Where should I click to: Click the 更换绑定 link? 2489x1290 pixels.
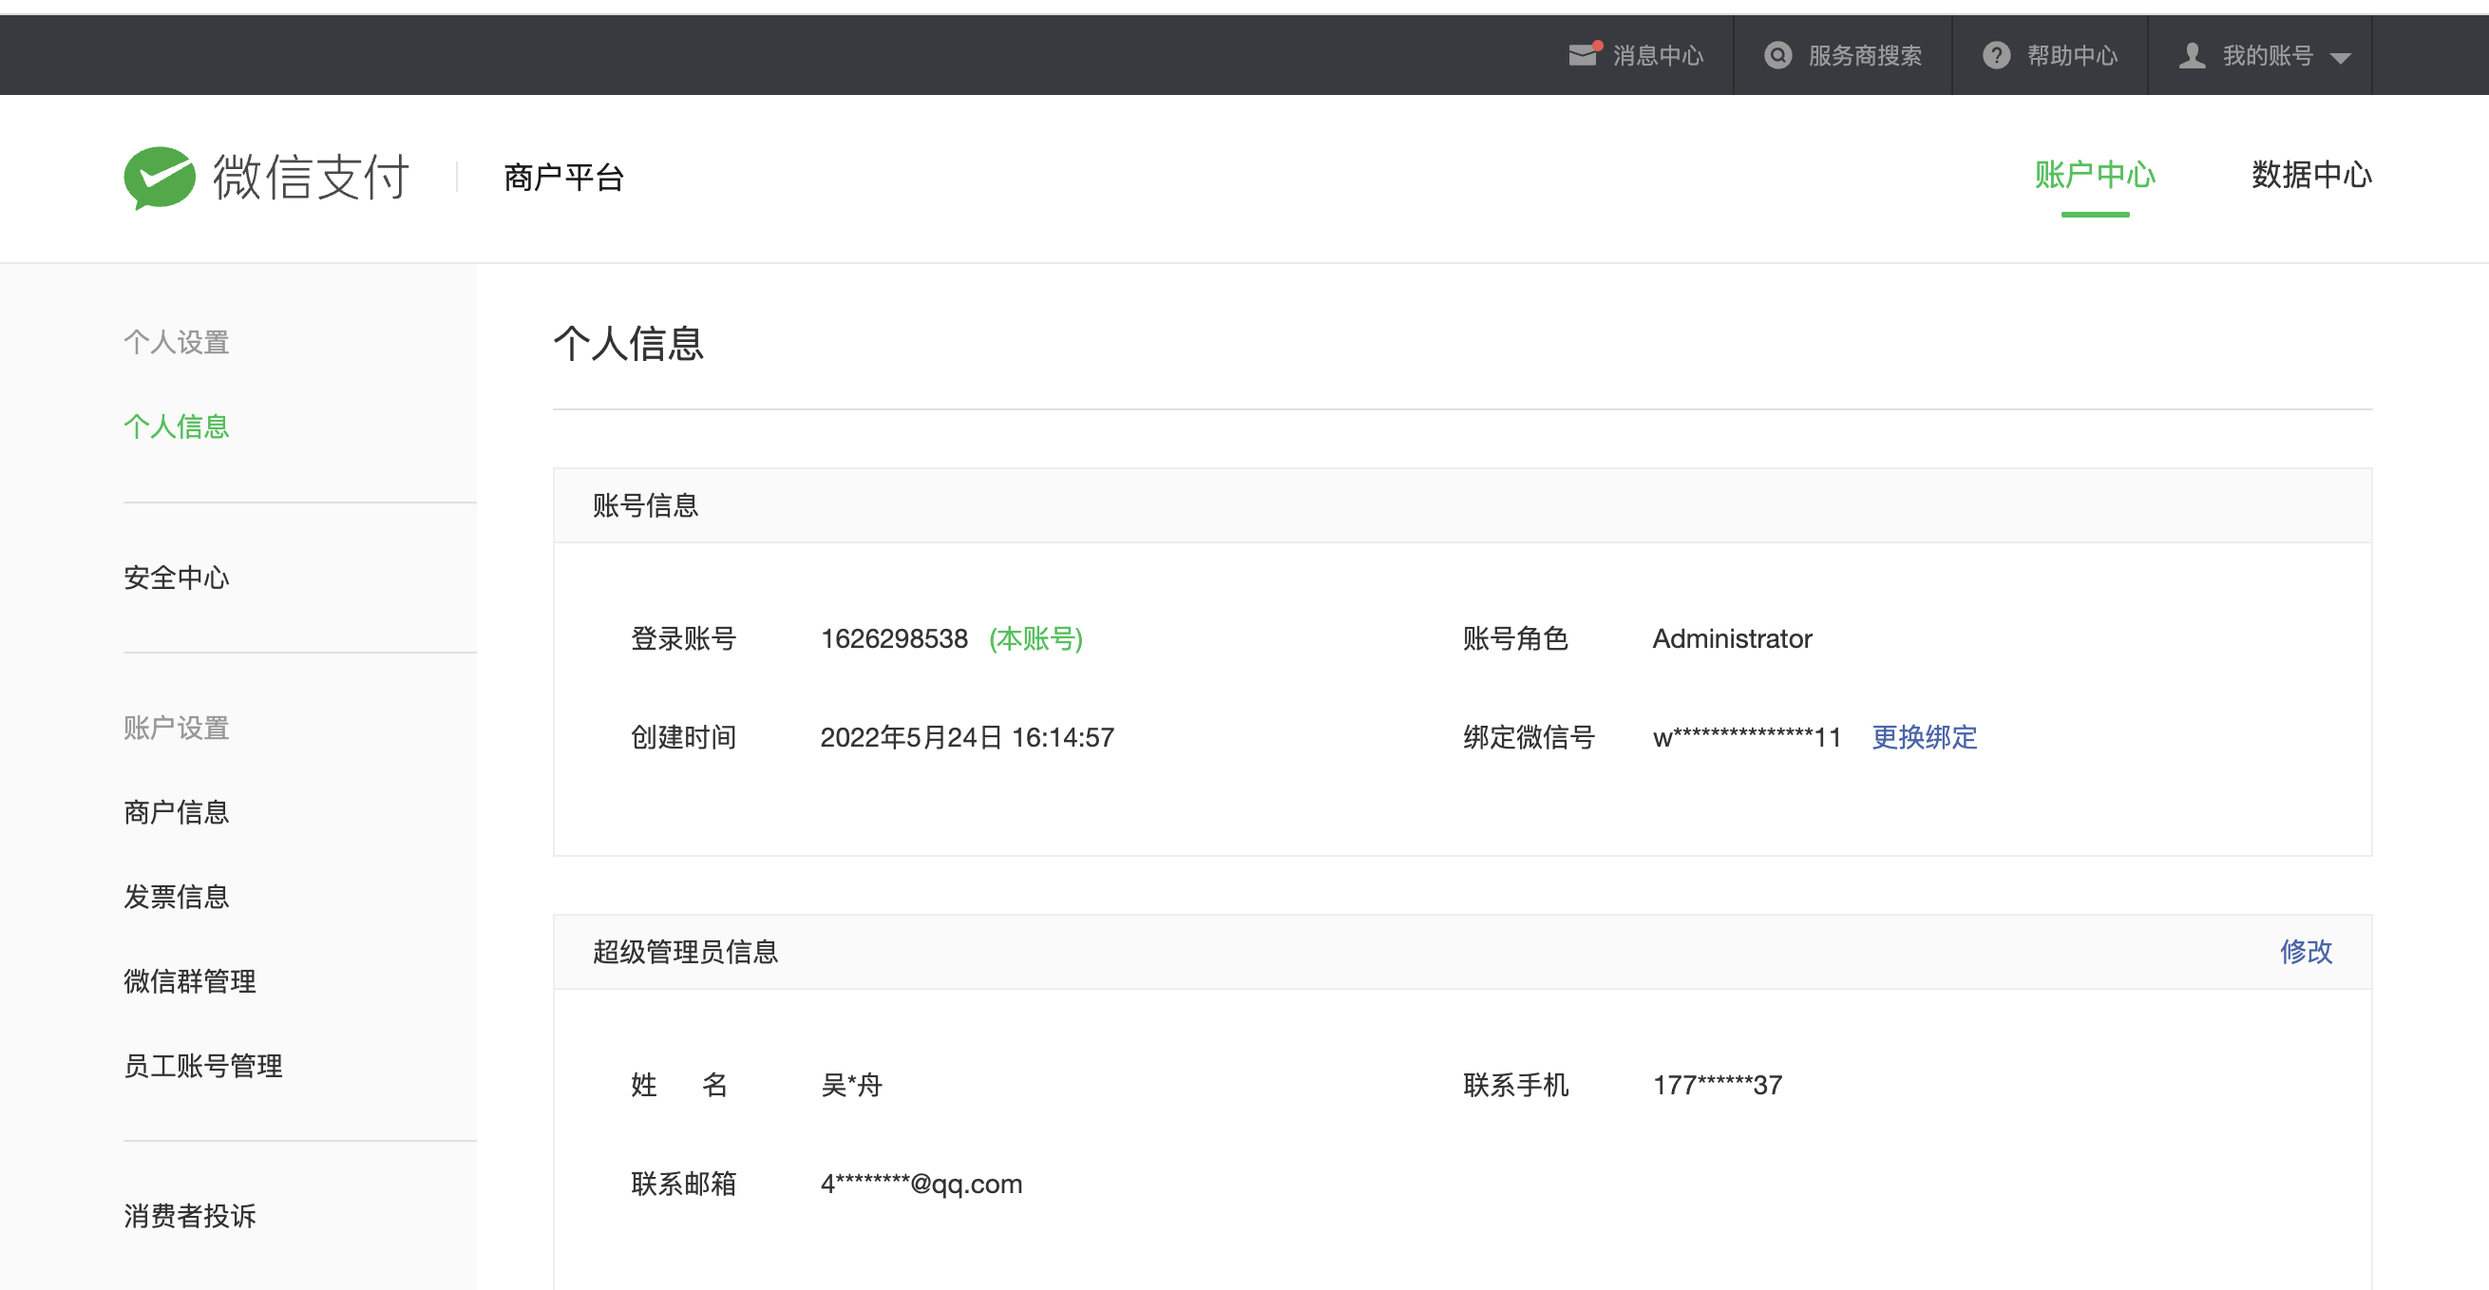click(x=1924, y=737)
